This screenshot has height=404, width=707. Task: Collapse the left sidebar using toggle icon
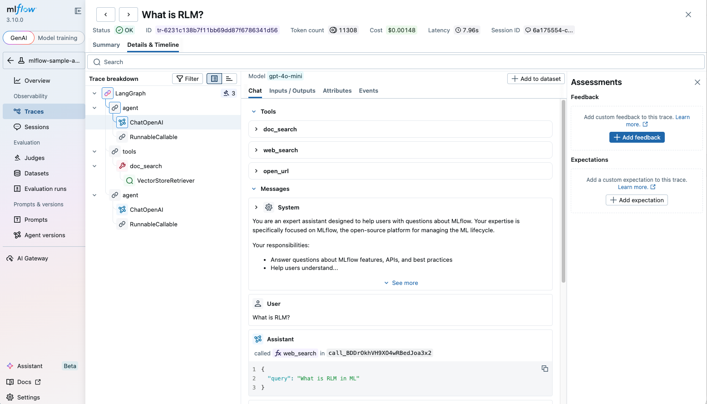(78, 11)
